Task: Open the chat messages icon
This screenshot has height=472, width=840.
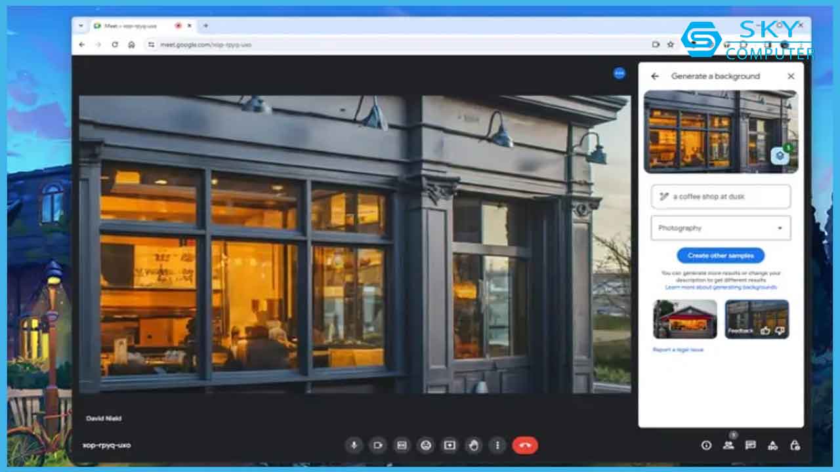Action: tap(751, 445)
